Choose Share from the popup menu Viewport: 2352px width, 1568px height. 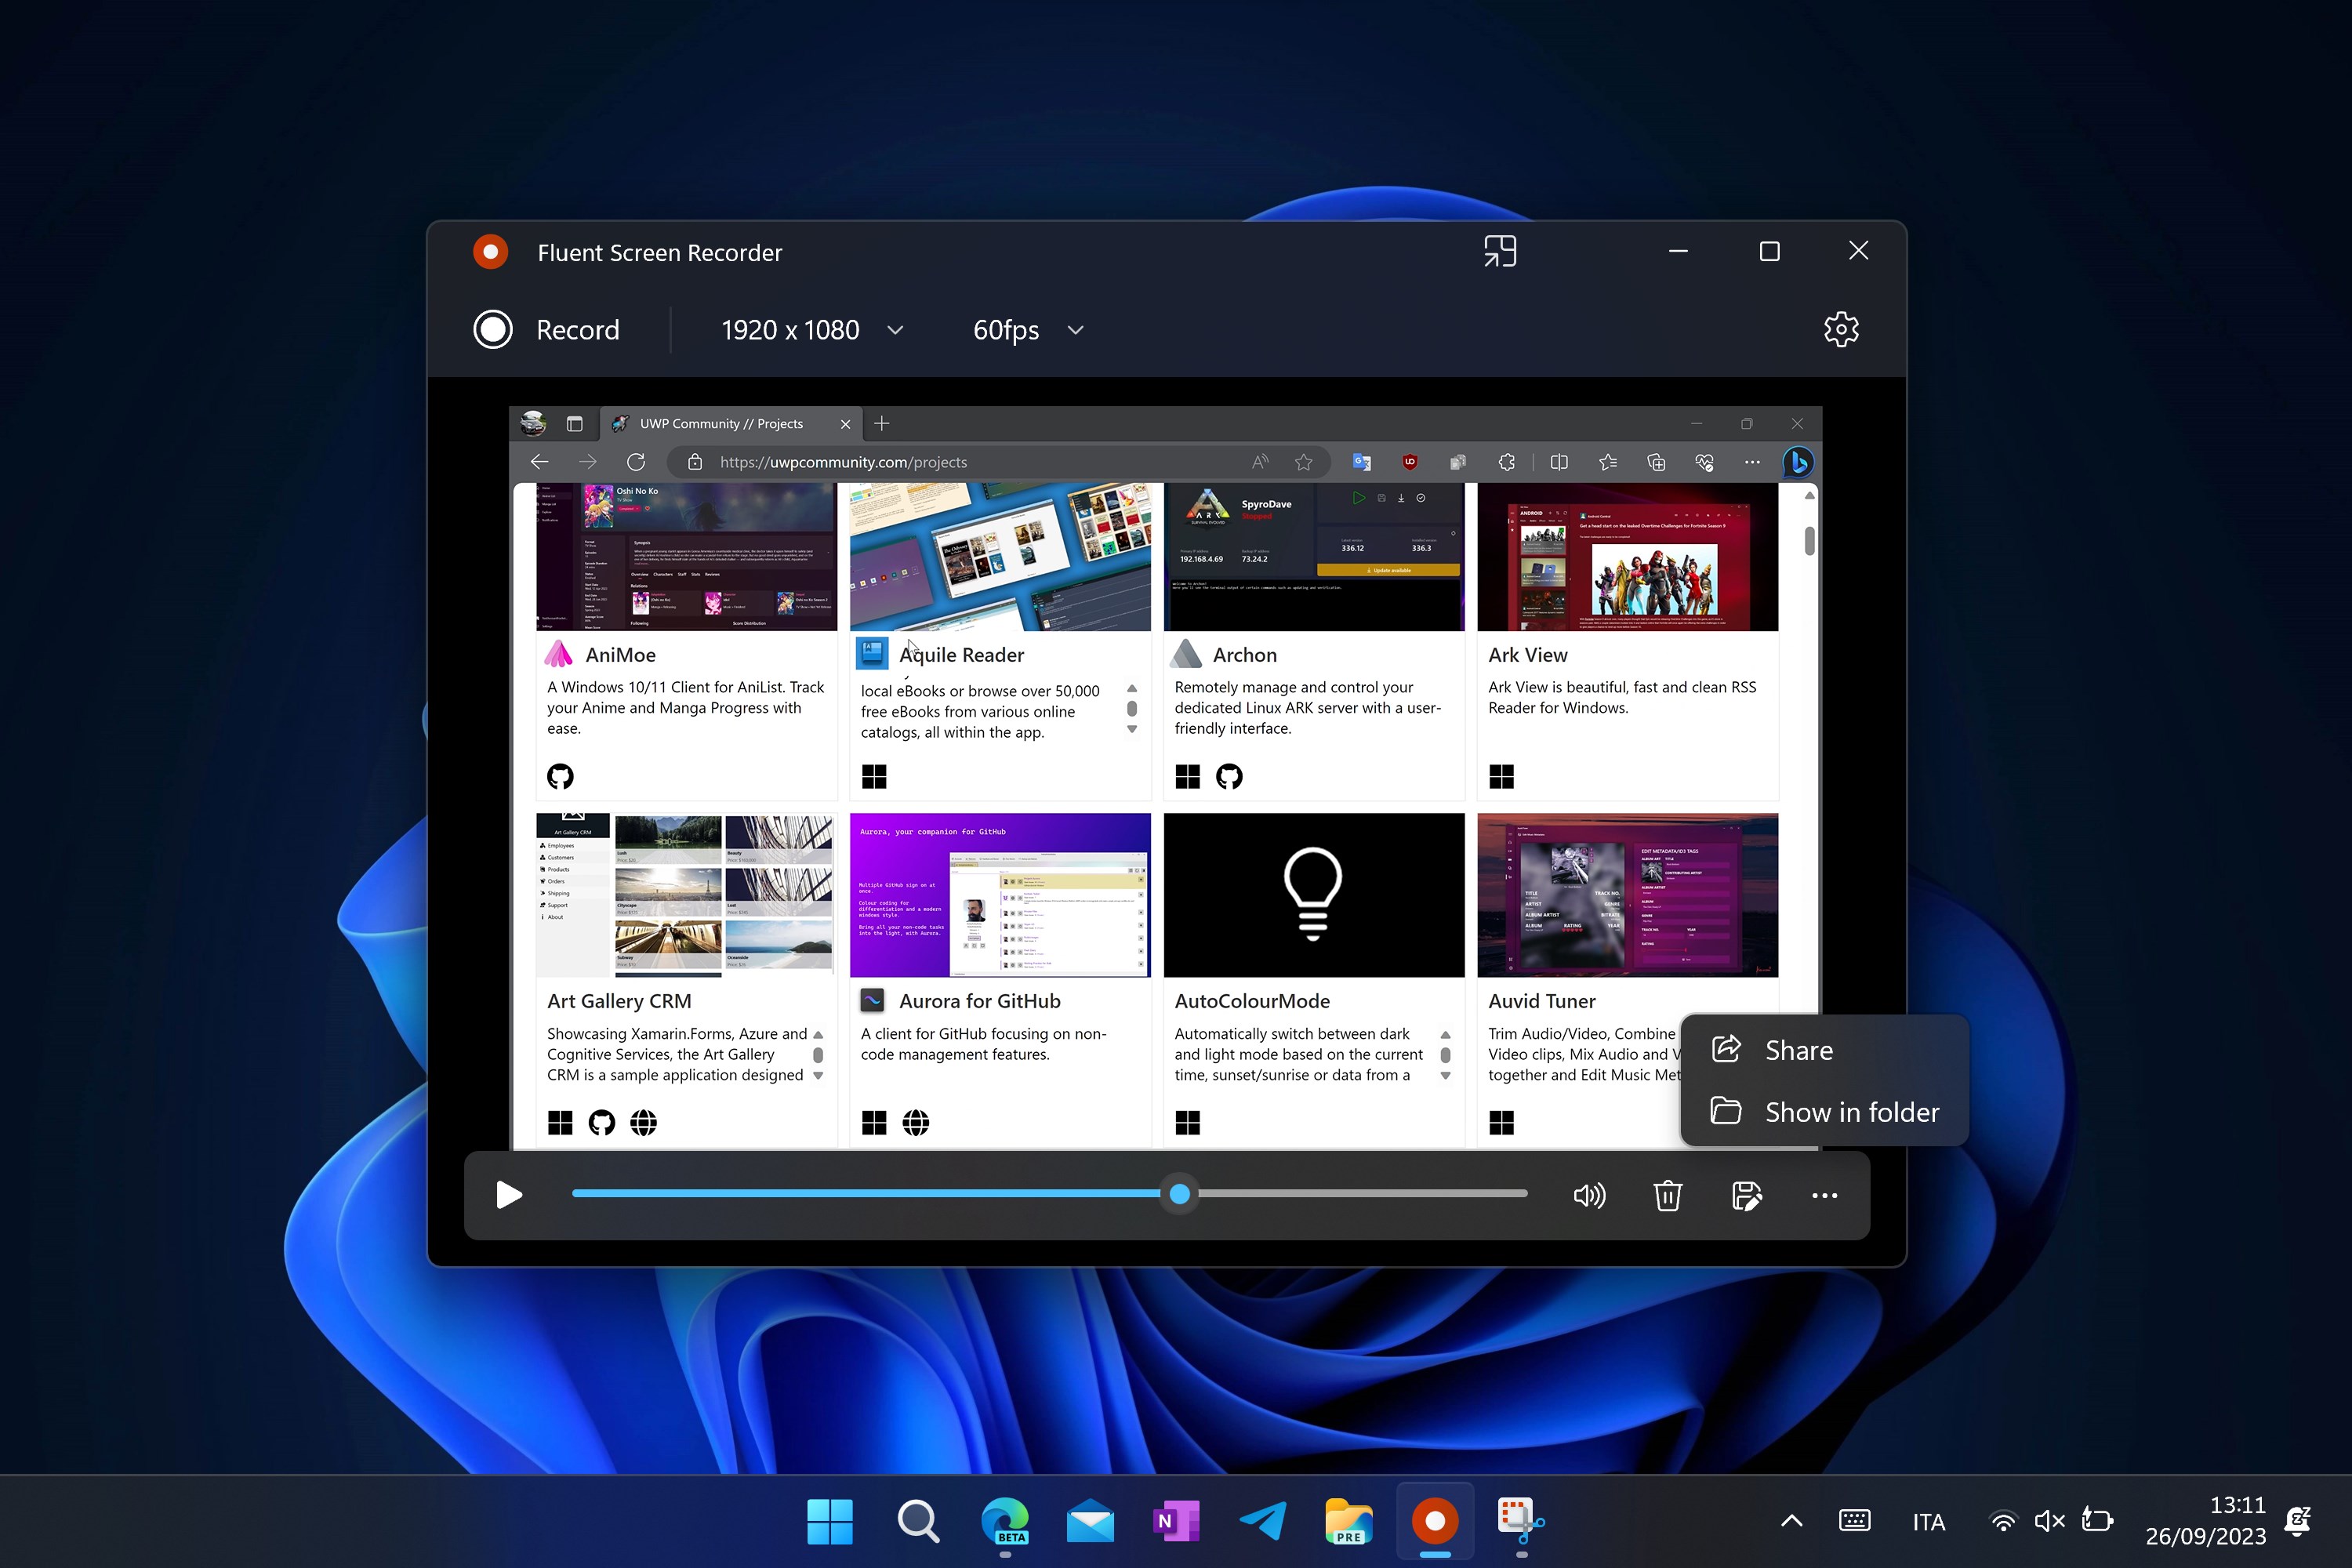coord(1824,1050)
